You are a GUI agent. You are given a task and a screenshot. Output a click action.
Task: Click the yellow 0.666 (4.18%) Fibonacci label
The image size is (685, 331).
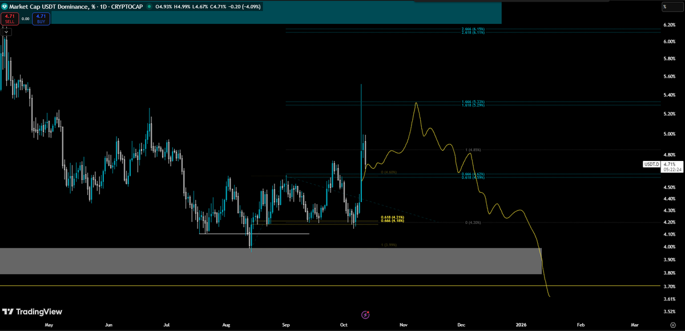(392, 220)
